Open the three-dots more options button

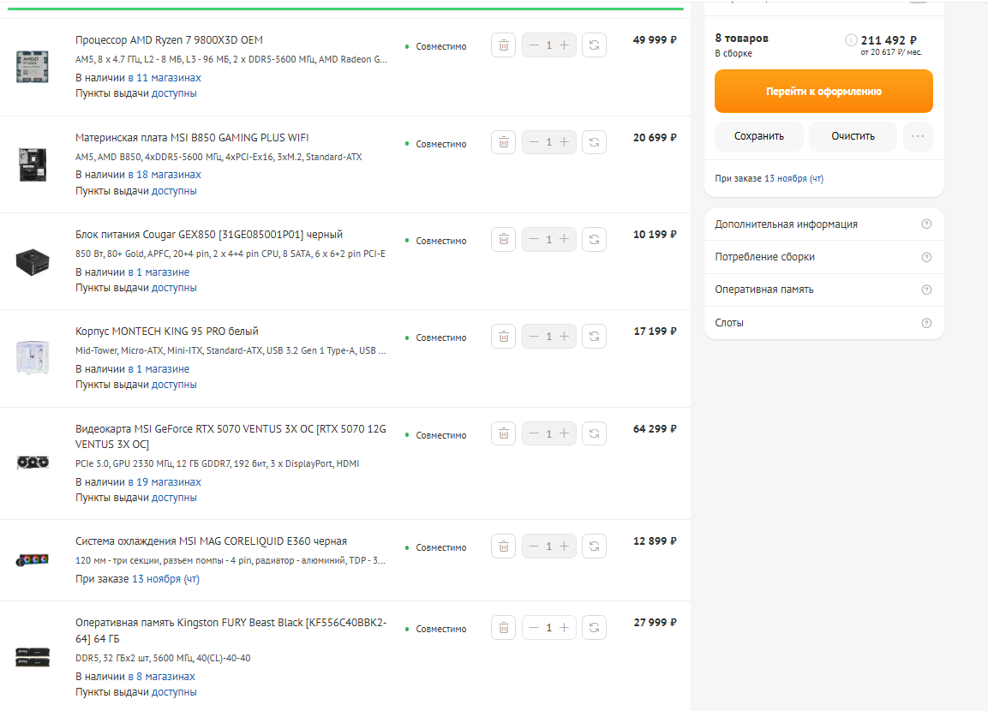tap(918, 136)
